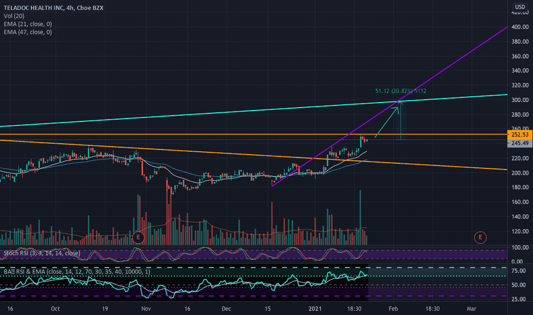The height and width of the screenshot is (315, 533).
Task: Click the Feb date axis label
Action: pyautogui.click(x=393, y=309)
